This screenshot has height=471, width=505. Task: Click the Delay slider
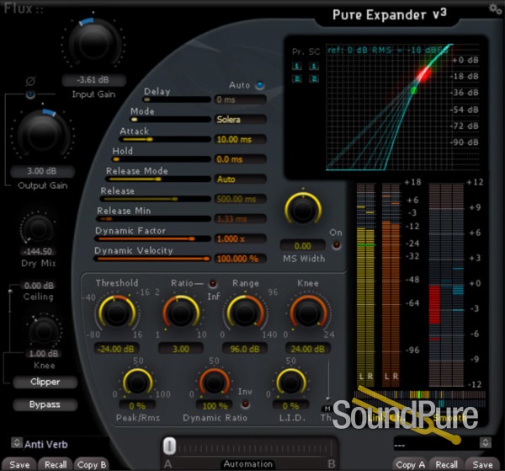[x=177, y=99]
